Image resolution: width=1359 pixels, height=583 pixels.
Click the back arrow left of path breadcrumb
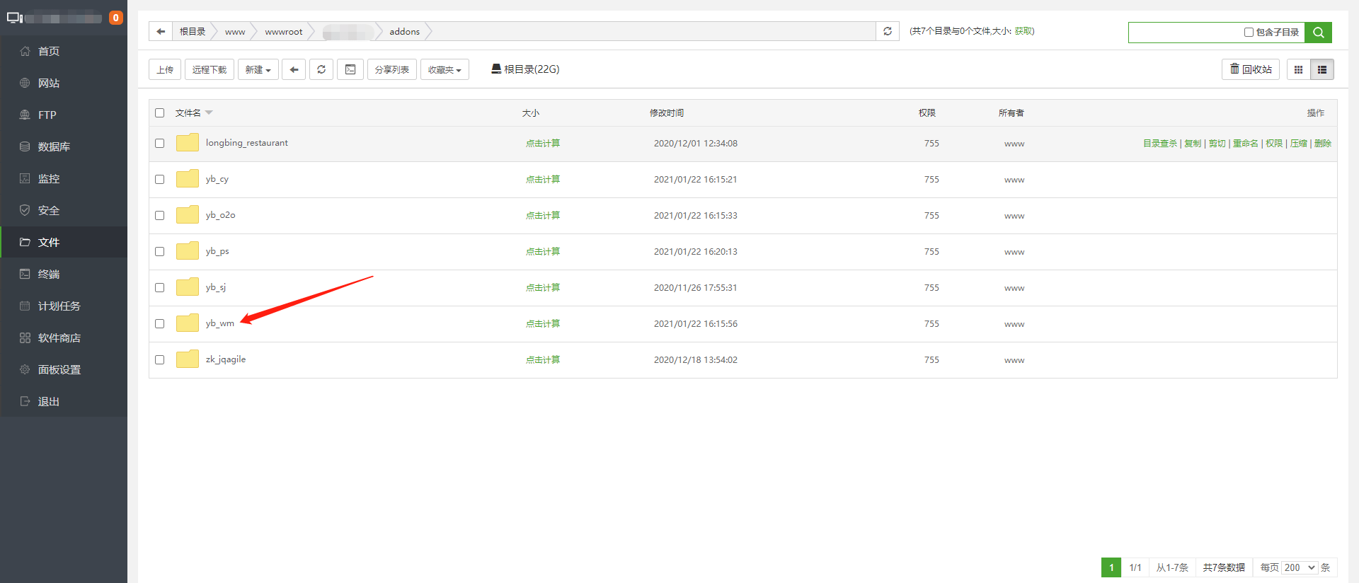(161, 31)
